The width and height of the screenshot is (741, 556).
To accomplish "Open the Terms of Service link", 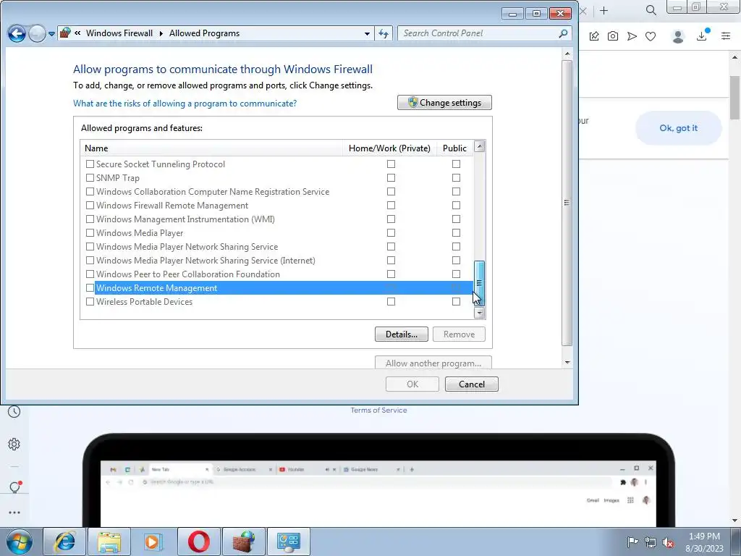I will (x=378, y=410).
